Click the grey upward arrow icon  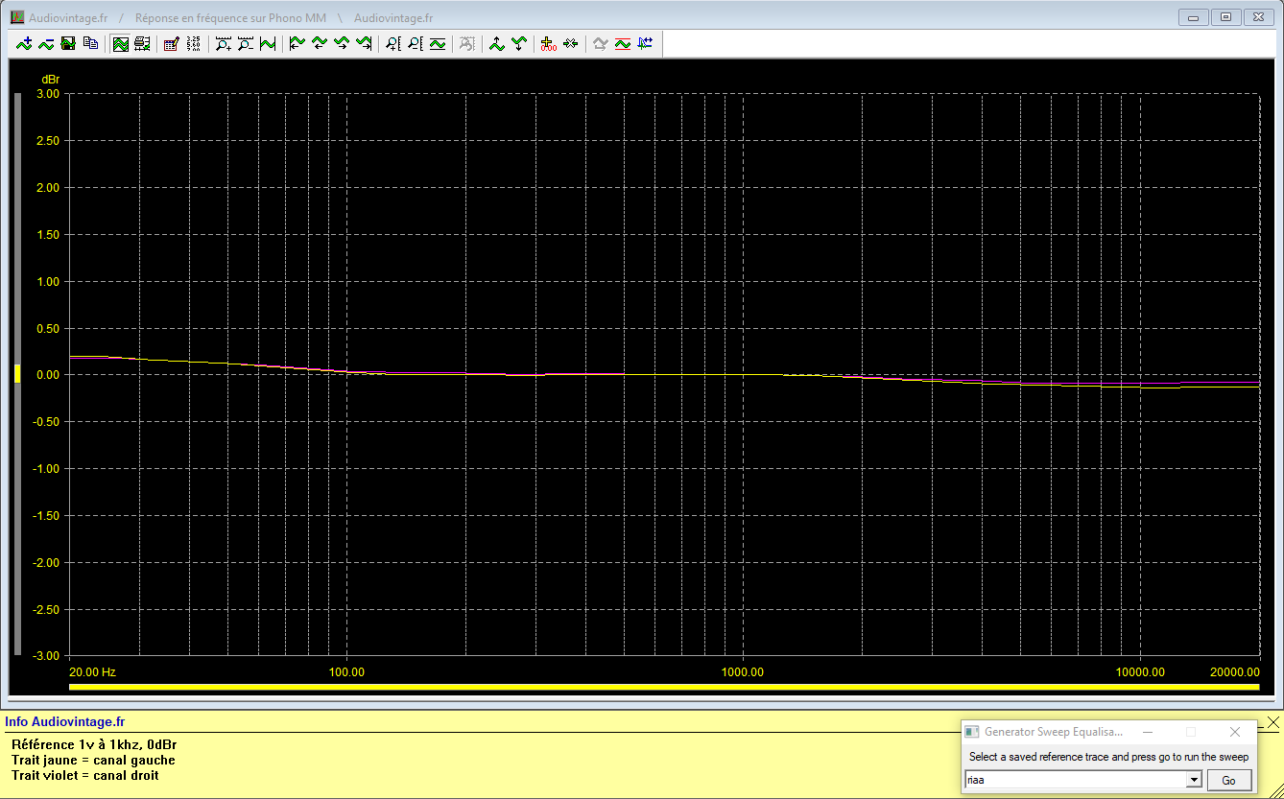click(601, 43)
